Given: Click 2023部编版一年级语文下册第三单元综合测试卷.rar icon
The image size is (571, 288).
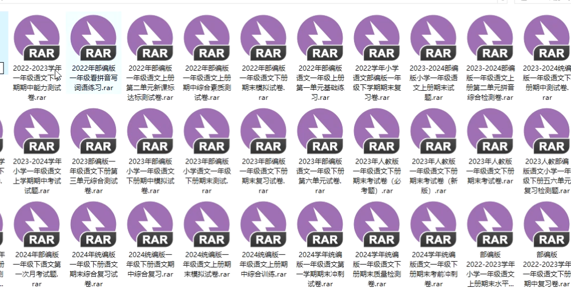Looking at the screenshot, I should [93, 132].
